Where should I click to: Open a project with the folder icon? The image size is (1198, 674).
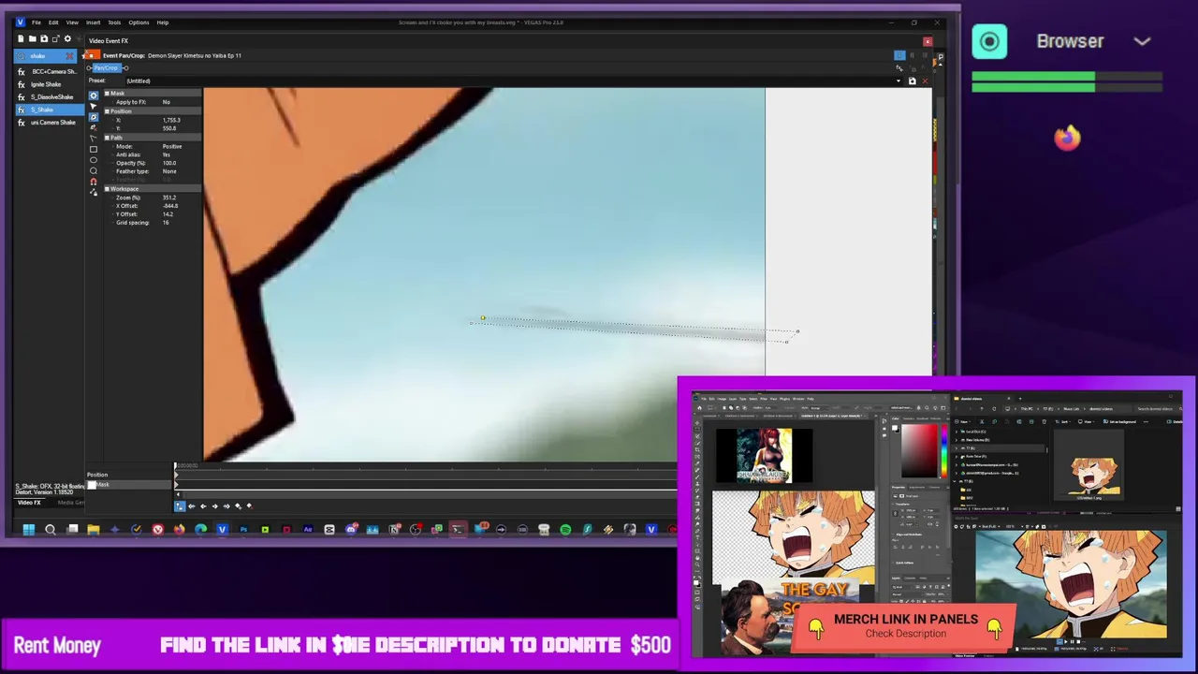(32, 38)
